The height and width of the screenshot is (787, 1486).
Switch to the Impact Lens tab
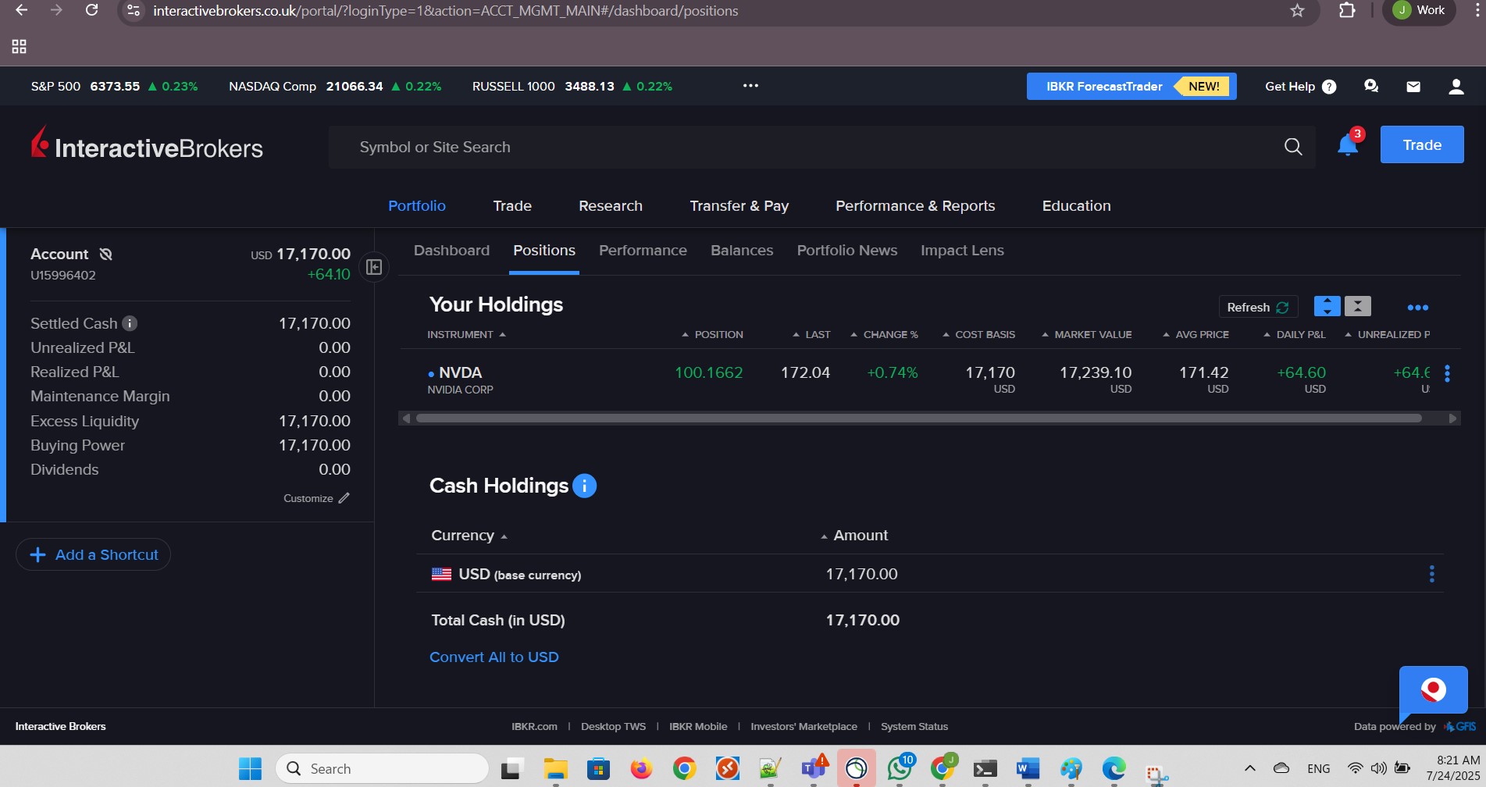coord(962,251)
